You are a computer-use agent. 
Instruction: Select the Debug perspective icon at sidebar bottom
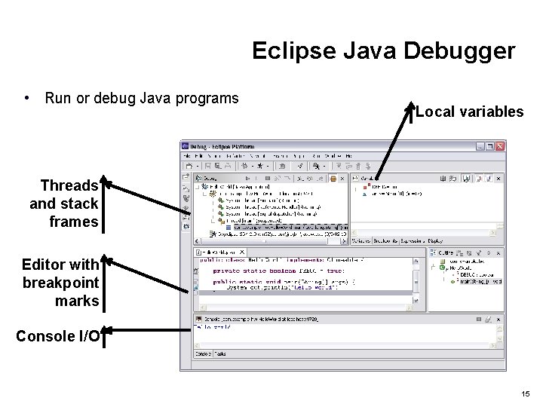(186, 226)
